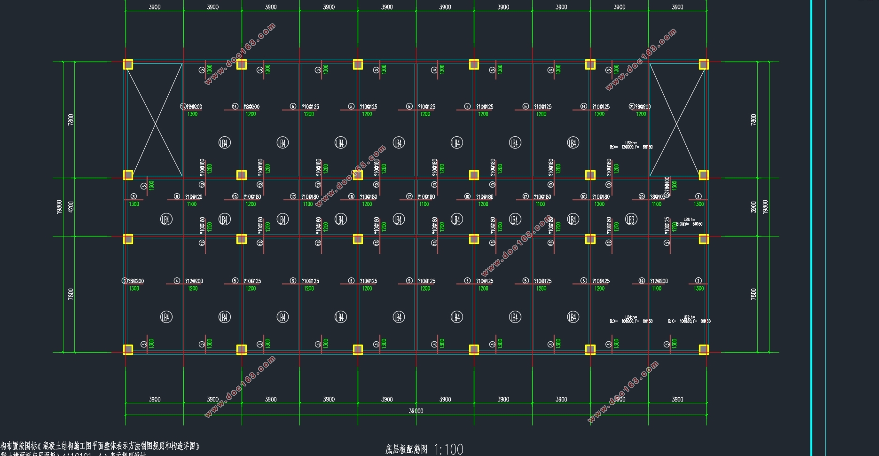
Task: Select crossed stair opening beside circled 13 mark
Action: point(155,120)
